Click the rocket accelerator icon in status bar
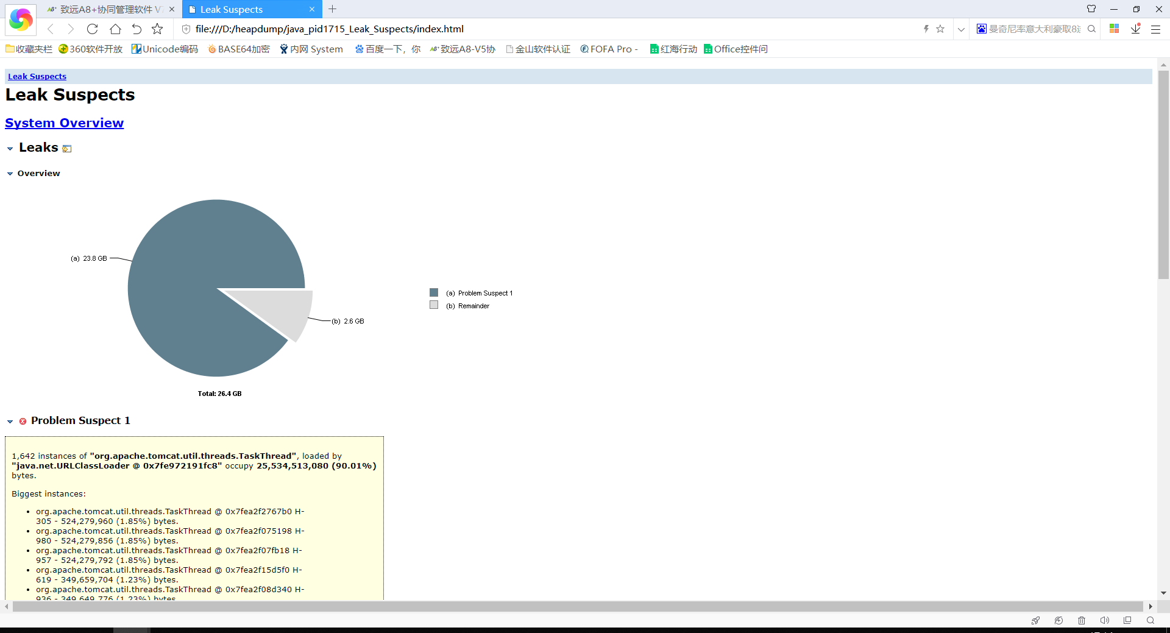The width and height of the screenshot is (1170, 633). 1035,620
